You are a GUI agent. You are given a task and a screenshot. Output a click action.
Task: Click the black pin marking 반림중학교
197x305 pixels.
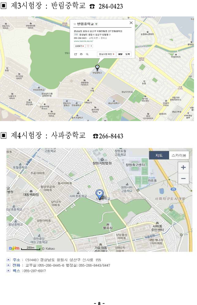97,68
